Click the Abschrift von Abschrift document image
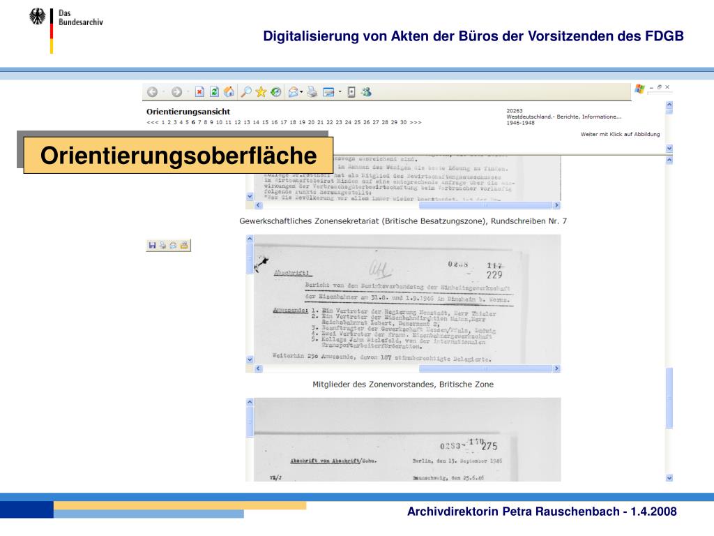This screenshot has width=714, height=536. [x=407, y=440]
